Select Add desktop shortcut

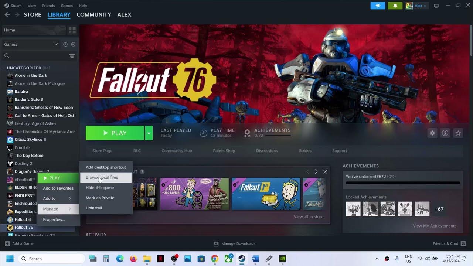(x=106, y=167)
